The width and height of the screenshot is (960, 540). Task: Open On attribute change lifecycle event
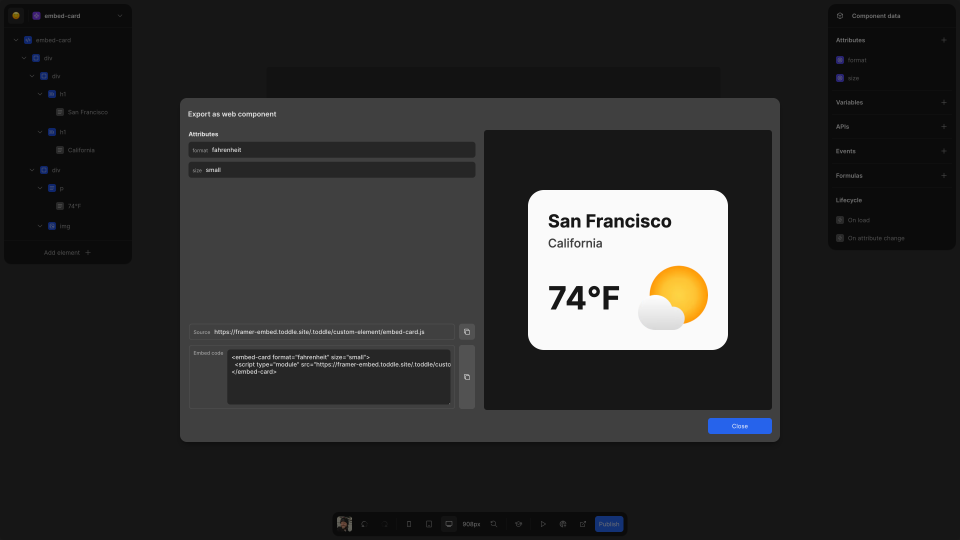coord(876,238)
